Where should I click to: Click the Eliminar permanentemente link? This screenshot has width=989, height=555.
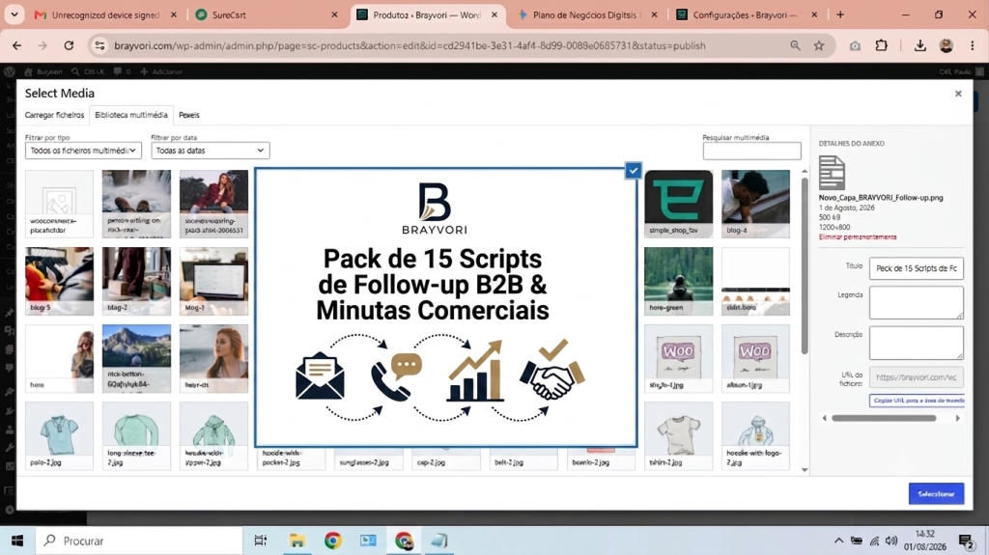(x=858, y=237)
